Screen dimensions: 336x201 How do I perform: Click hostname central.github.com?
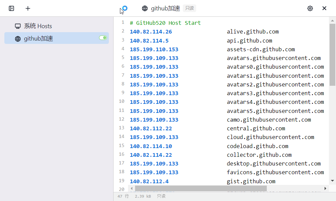tap(256, 129)
